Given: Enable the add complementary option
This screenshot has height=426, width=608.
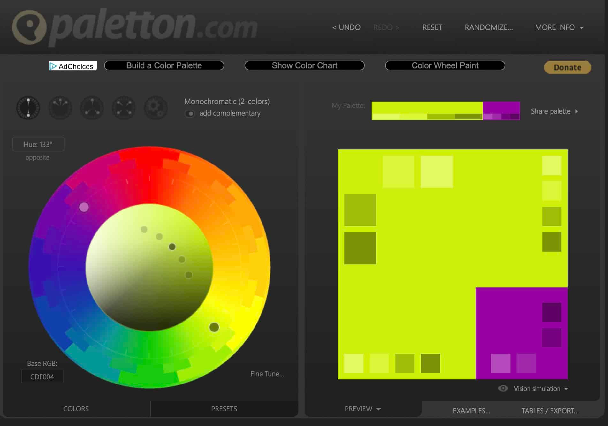Looking at the screenshot, I should [190, 113].
